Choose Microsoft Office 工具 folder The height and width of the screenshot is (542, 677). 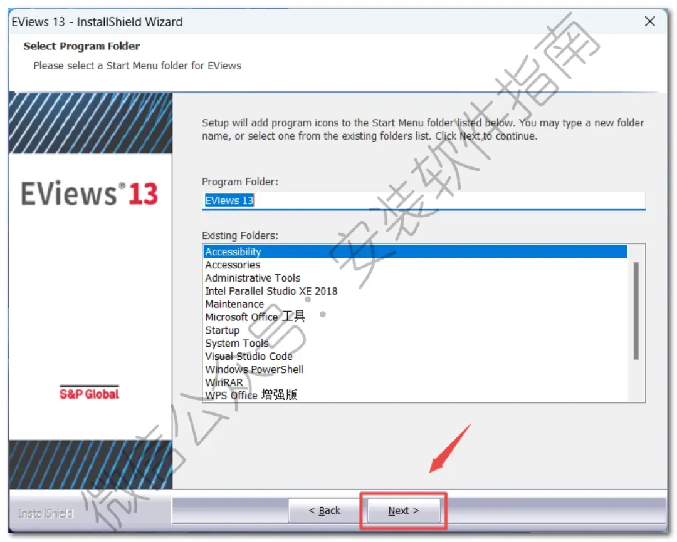pos(415,317)
